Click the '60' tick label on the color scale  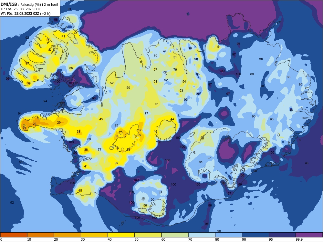[163, 239]
